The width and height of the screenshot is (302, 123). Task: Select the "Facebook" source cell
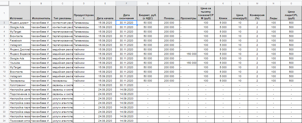pos(20,41)
